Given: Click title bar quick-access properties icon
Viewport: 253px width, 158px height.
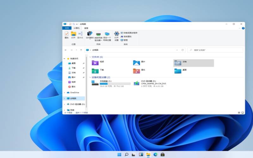Looking at the screenshot, I should pos(70,24).
